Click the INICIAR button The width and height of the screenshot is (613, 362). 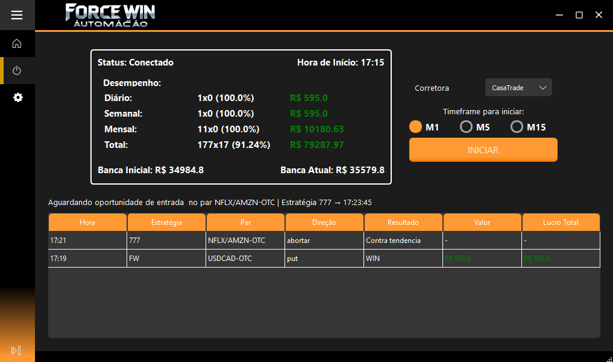pyautogui.click(x=483, y=150)
